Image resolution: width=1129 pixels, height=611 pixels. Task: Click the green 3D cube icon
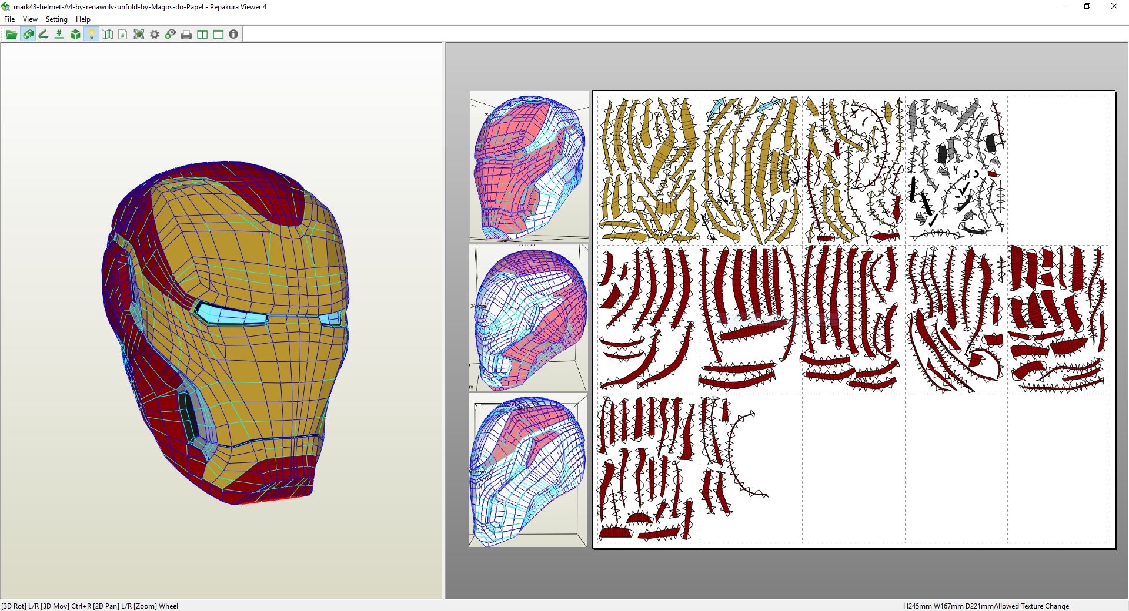(75, 35)
